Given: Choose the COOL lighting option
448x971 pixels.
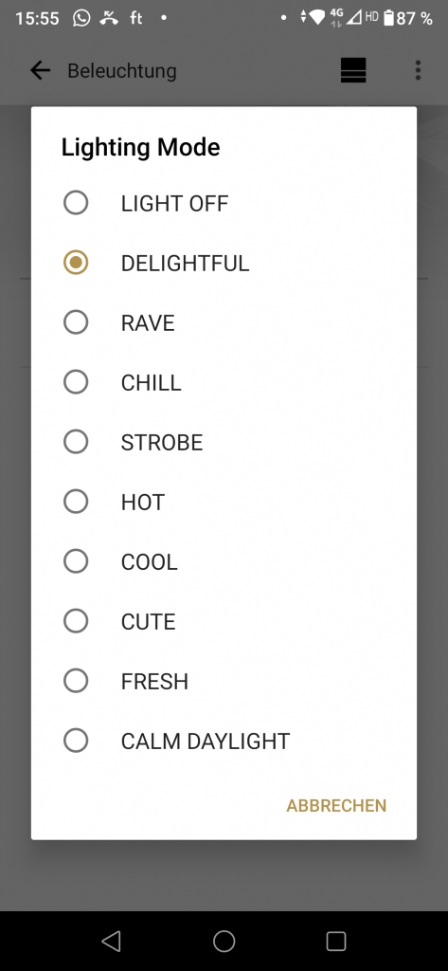Looking at the screenshot, I should tap(224, 561).
